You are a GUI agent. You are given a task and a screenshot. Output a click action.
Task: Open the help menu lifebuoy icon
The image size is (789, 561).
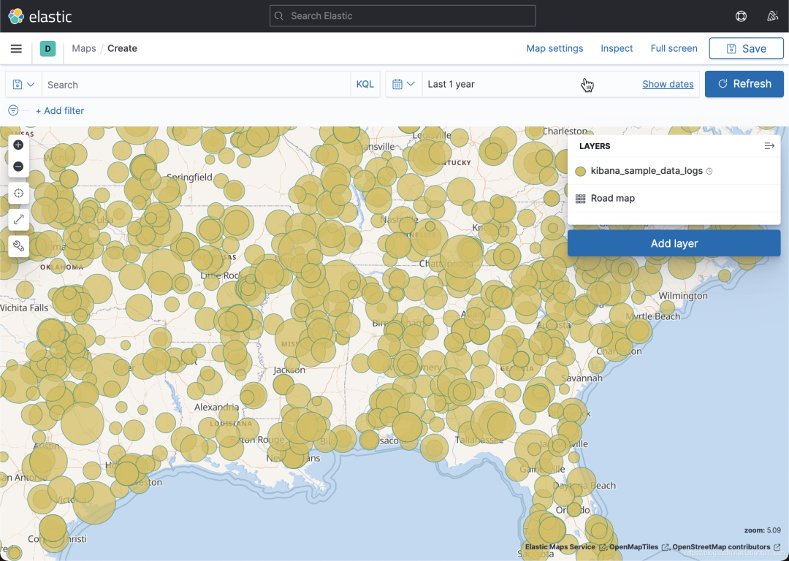pos(741,16)
